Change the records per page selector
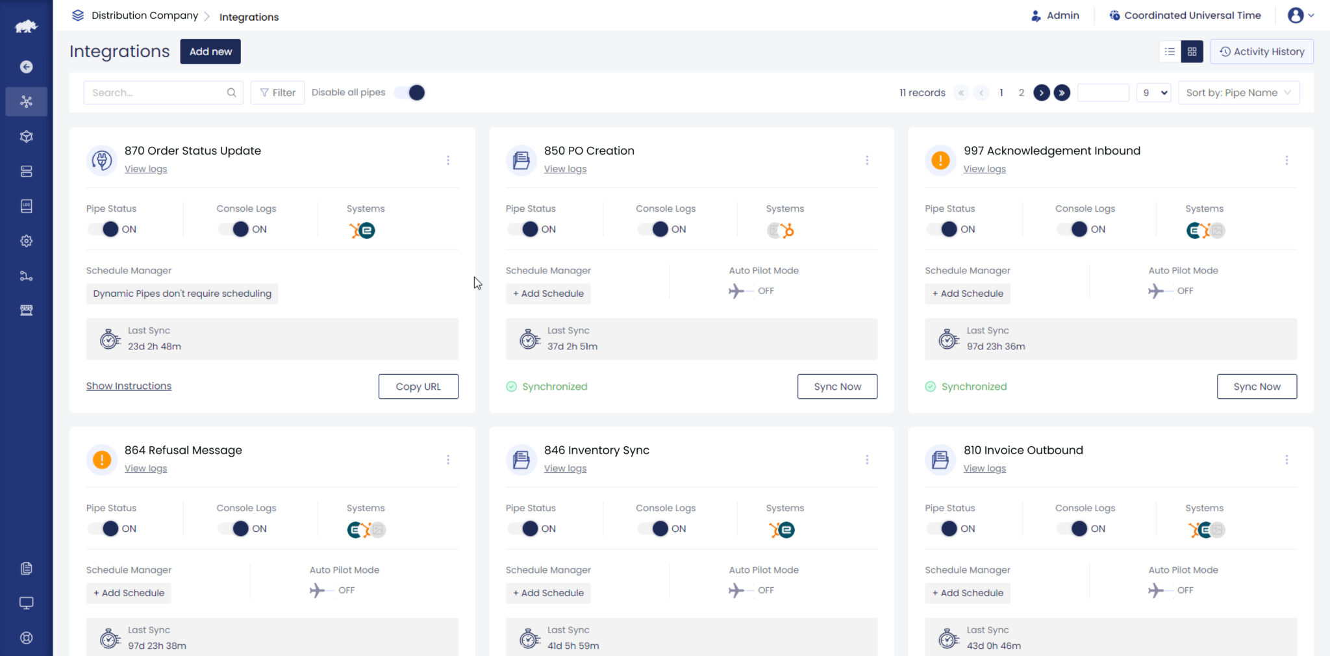1330x656 pixels. pos(1153,92)
